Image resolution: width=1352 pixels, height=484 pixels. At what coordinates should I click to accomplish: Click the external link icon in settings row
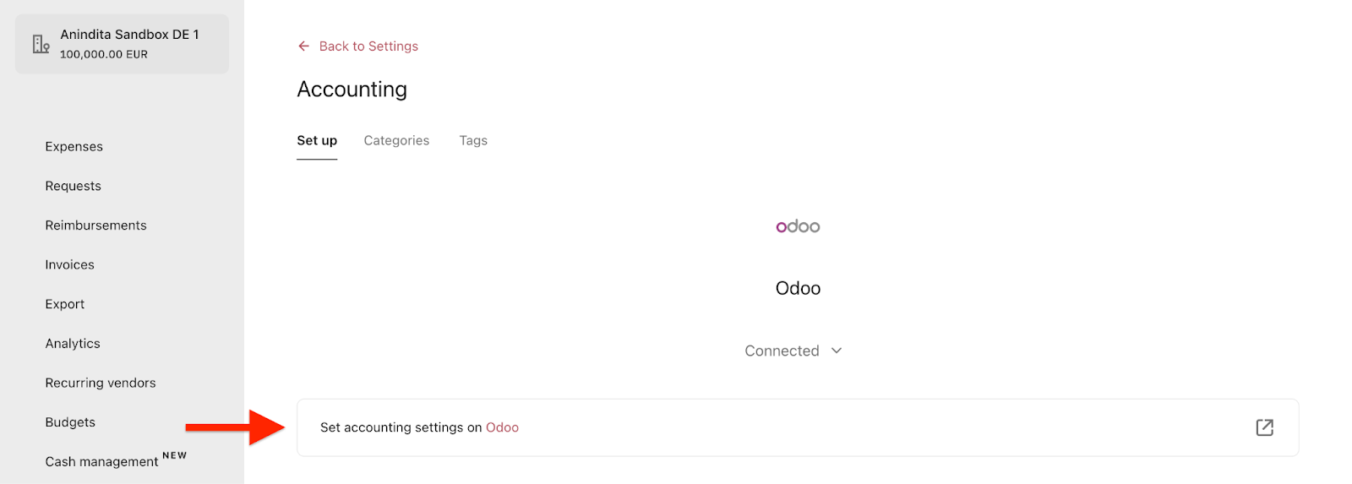tap(1264, 427)
